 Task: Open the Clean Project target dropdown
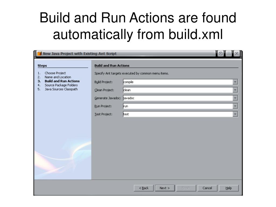pos(235,90)
